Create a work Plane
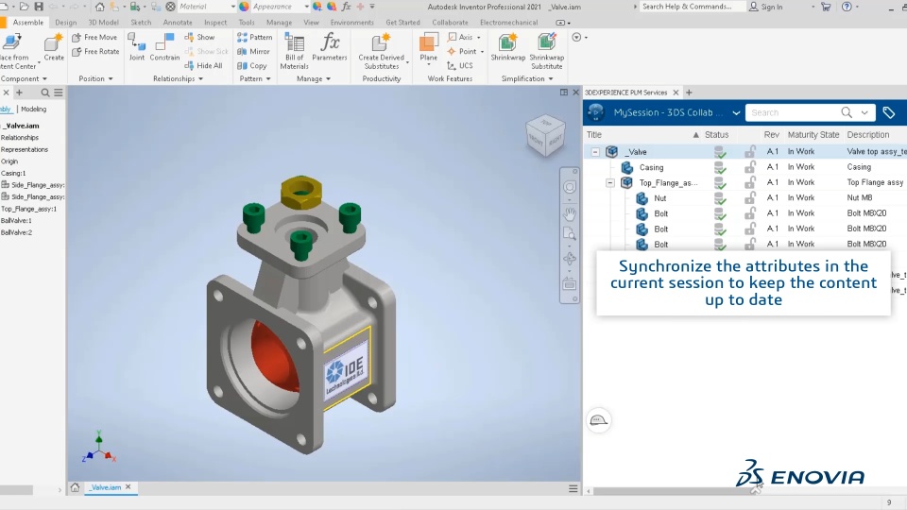Screen dimensions: 907x510 (x=429, y=47)
